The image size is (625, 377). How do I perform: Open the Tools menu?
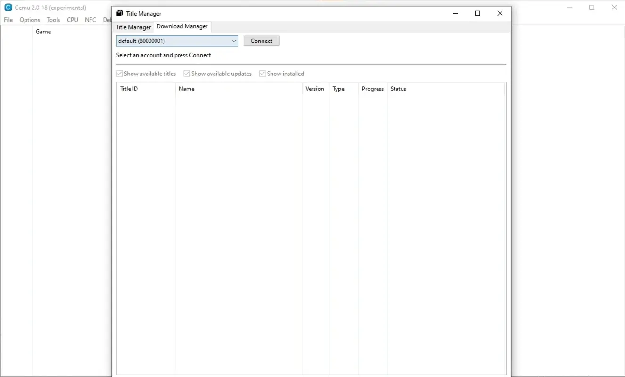(x=53, y=20)
